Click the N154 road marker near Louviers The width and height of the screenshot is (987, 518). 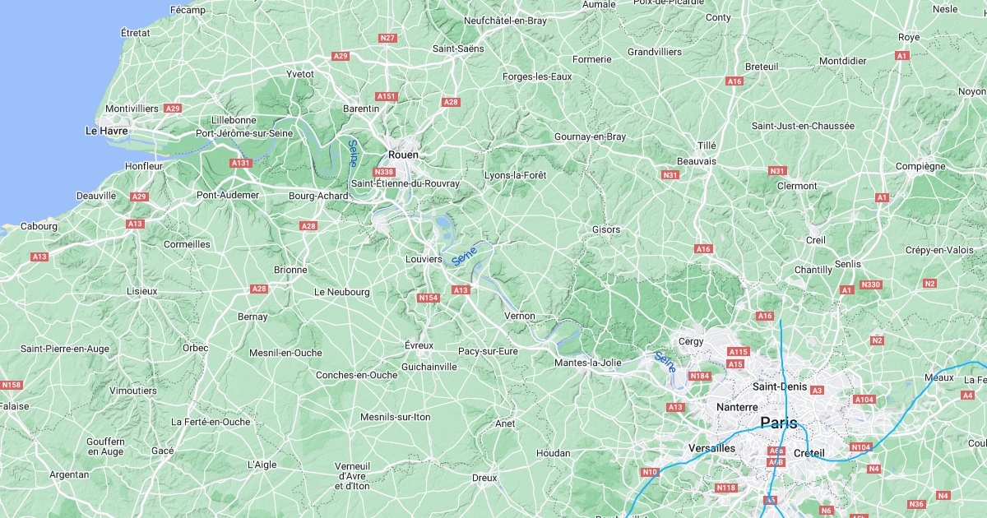point(429,298)
